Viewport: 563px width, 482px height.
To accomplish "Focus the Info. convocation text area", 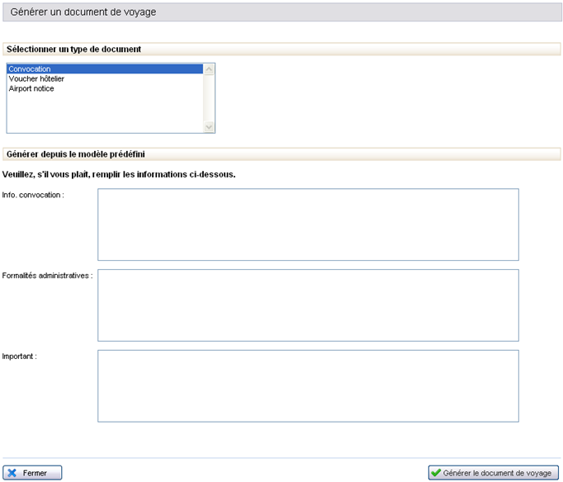I will click(x=308, y=224).
